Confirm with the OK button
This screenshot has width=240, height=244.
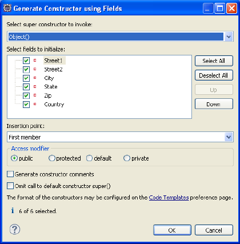point(172,230)
